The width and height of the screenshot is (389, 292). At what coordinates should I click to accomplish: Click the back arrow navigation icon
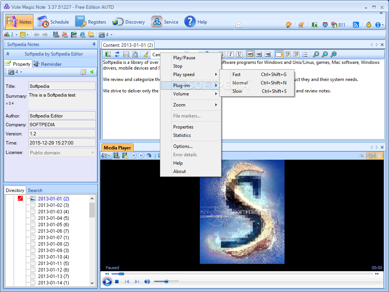36,35
